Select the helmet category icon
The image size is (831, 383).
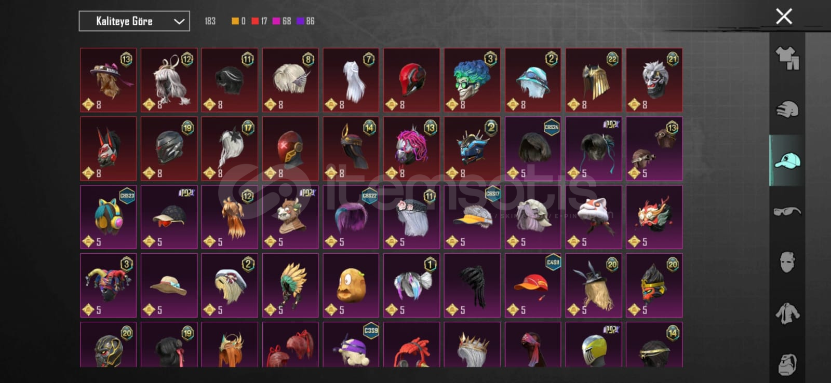[787, 109]
